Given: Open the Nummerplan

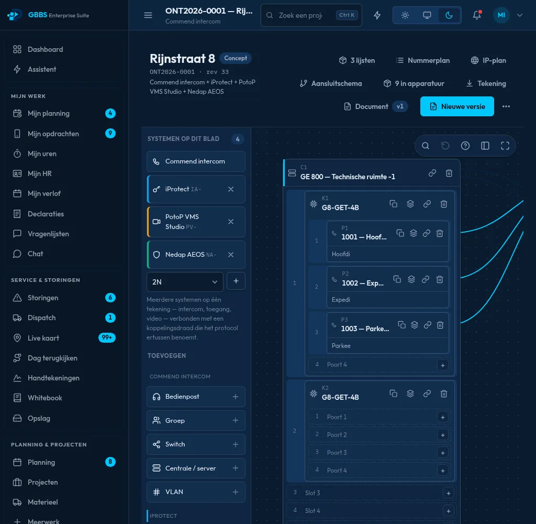Looking at the screenshot, I should pos(422,60).
